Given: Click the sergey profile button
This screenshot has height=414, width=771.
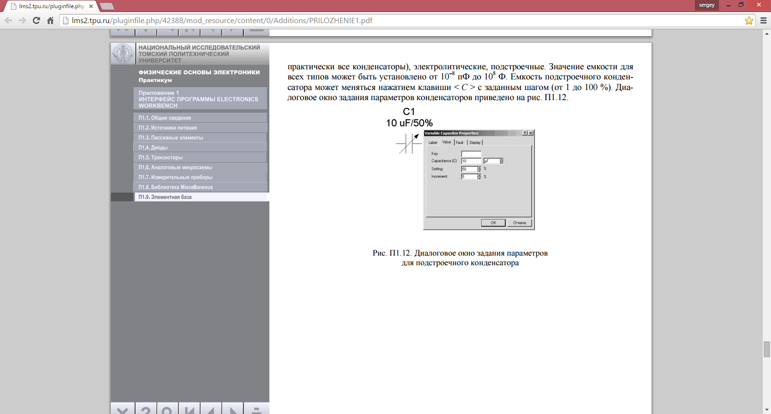Looking at the screenshot, I should (706, 5).
